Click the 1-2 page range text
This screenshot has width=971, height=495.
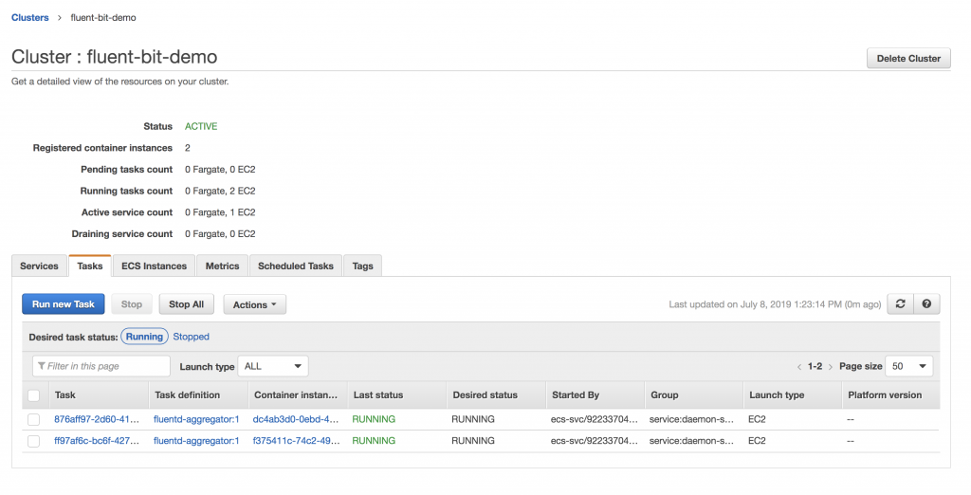[x=815, y=366]
